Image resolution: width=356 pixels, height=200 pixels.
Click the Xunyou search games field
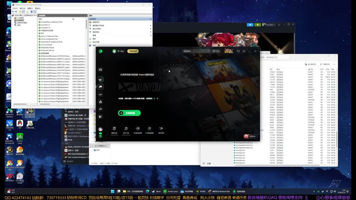click(x=195, y=51)
